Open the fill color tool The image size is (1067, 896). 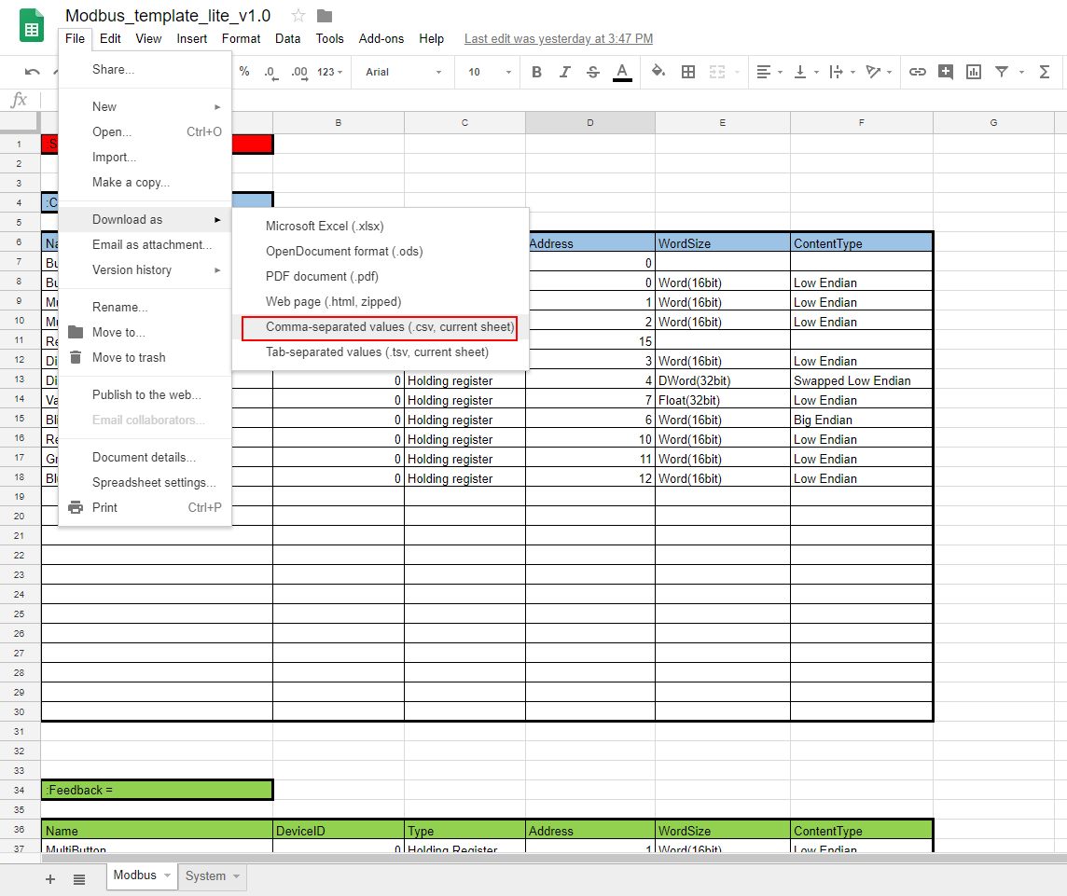[x=658, y=72]
